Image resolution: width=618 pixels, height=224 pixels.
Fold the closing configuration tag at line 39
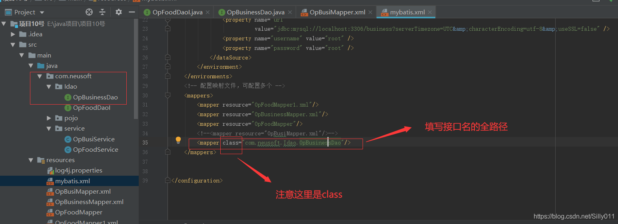point(168,180)
